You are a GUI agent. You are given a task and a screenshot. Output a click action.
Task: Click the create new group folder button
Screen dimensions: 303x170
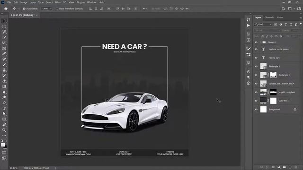coord(284,167)
